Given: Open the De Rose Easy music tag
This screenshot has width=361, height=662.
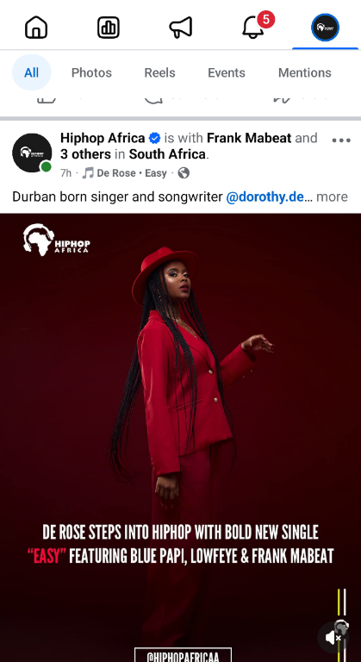Looking at the screenshot, I should pyautogui.click(x=125, y=173).
